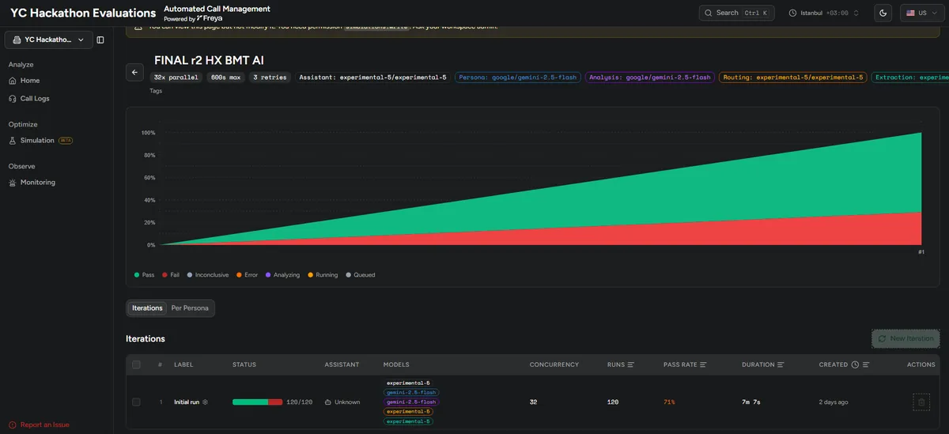
Task: Sort by Duration column icon
Action: pyautogui.click(x=781, y=364)
